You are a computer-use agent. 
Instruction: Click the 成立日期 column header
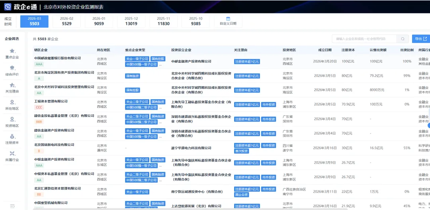[325, 50]
